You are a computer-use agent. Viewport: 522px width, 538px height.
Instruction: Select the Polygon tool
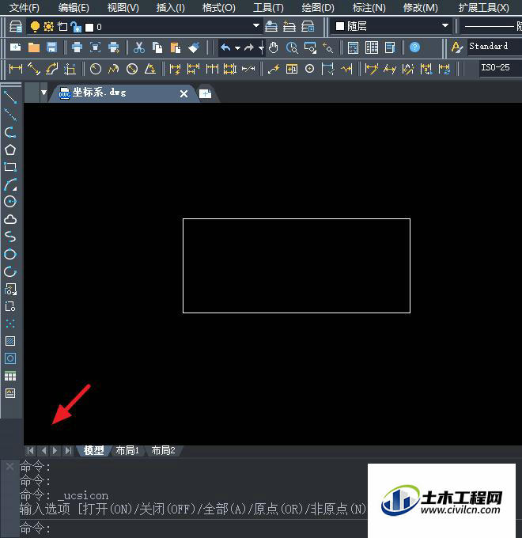point(10,150)
